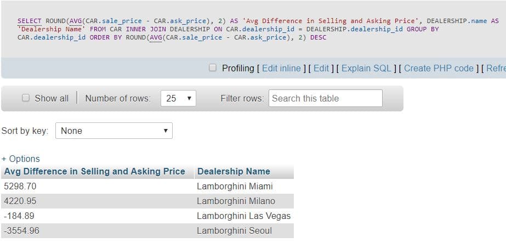Select the -3554.96 cell
Screen dimensions: 506x242
pyautogui.click(x=98, y=230)
